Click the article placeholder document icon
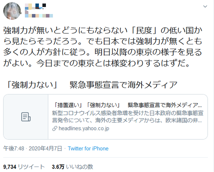The width and height of the screenshot is (214, 172). coord(26,117)
